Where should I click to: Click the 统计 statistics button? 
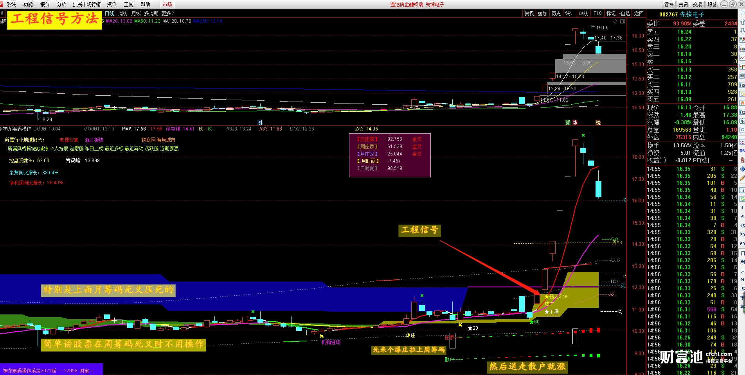point(570,13)
